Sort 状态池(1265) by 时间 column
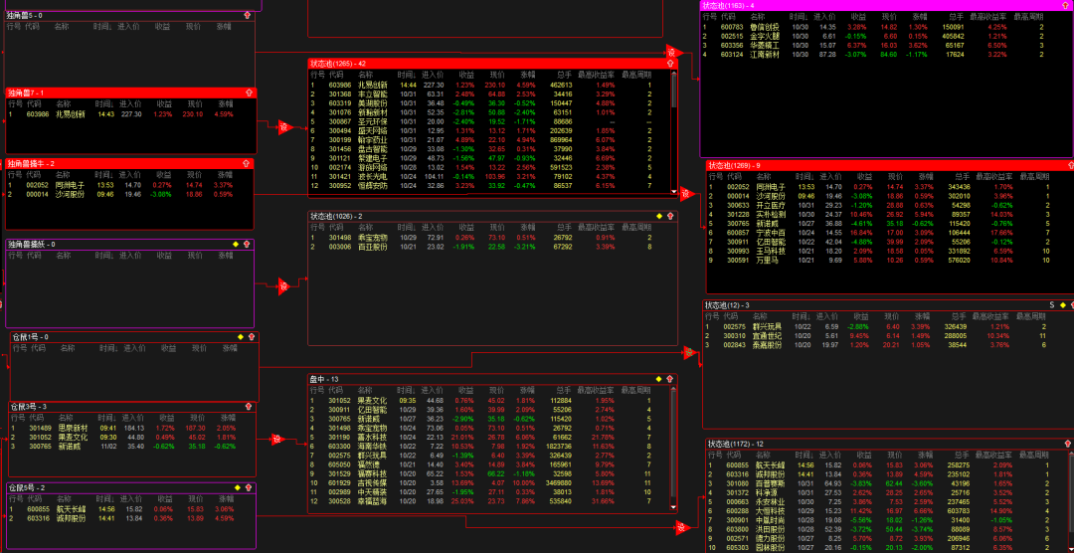This screenshot has width=1074, height=553. pos(406,75)
